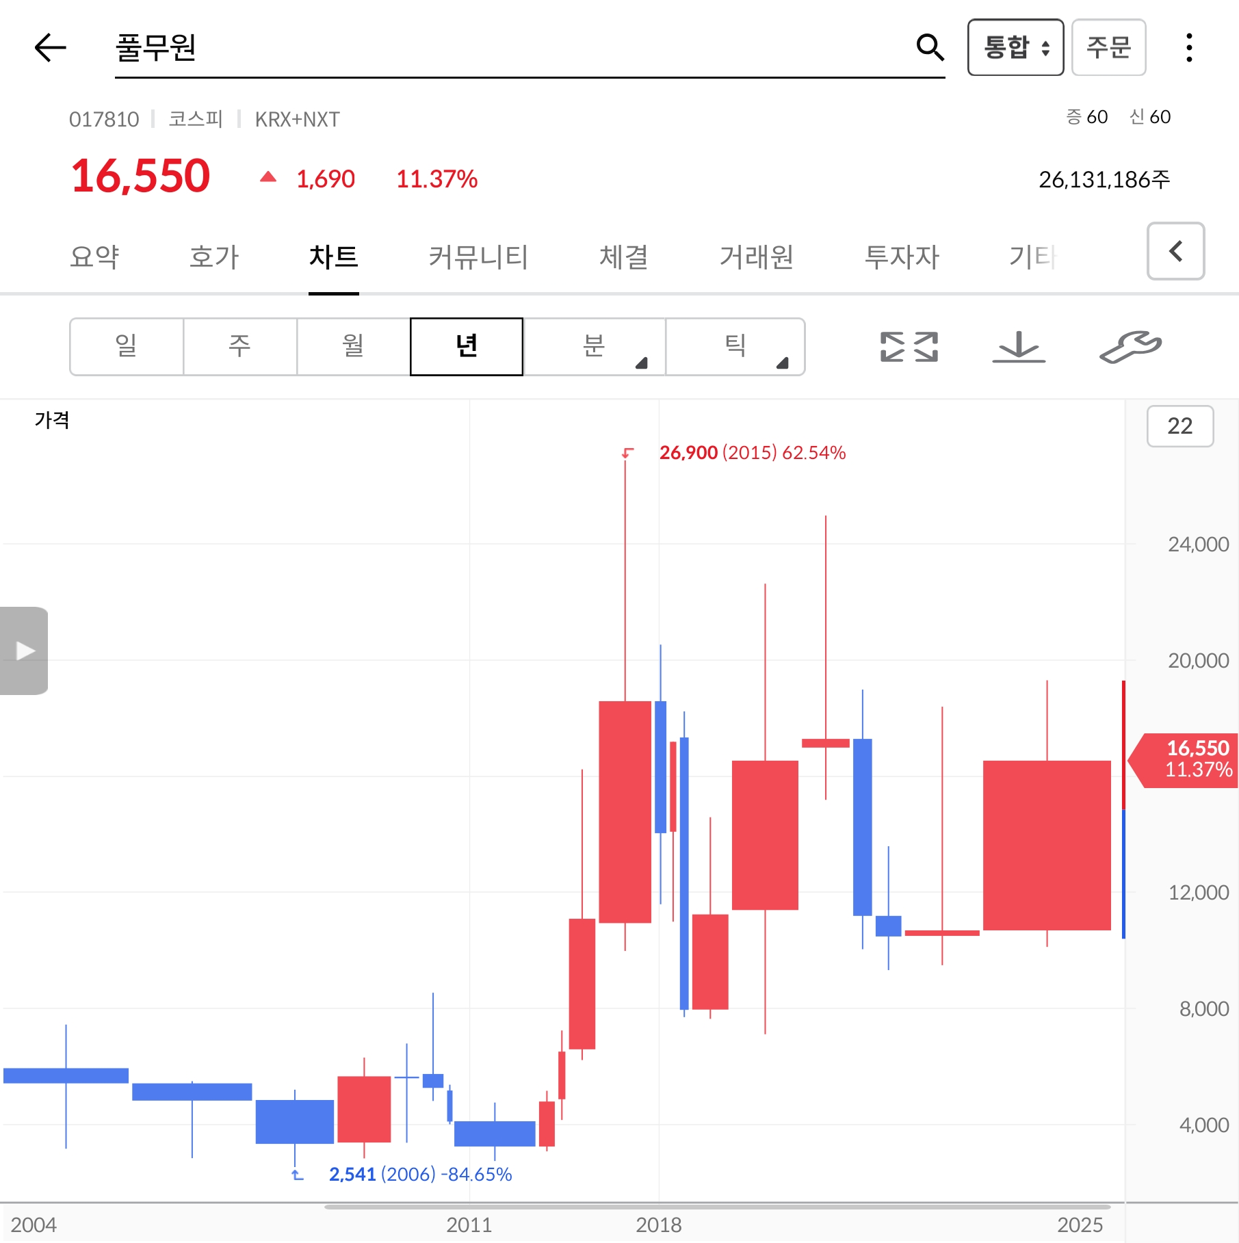Tap the KRX+NXT exchange label
1239x1243 pixels.
pyautogui.click(x=297, y=120)
